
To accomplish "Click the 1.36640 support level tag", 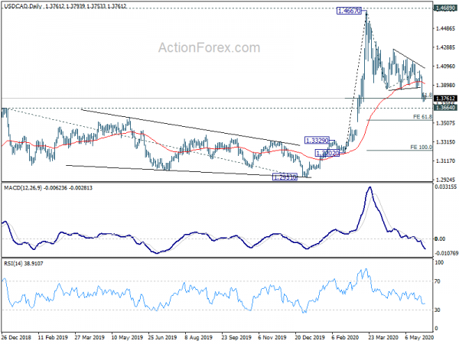I will (445, 108).
